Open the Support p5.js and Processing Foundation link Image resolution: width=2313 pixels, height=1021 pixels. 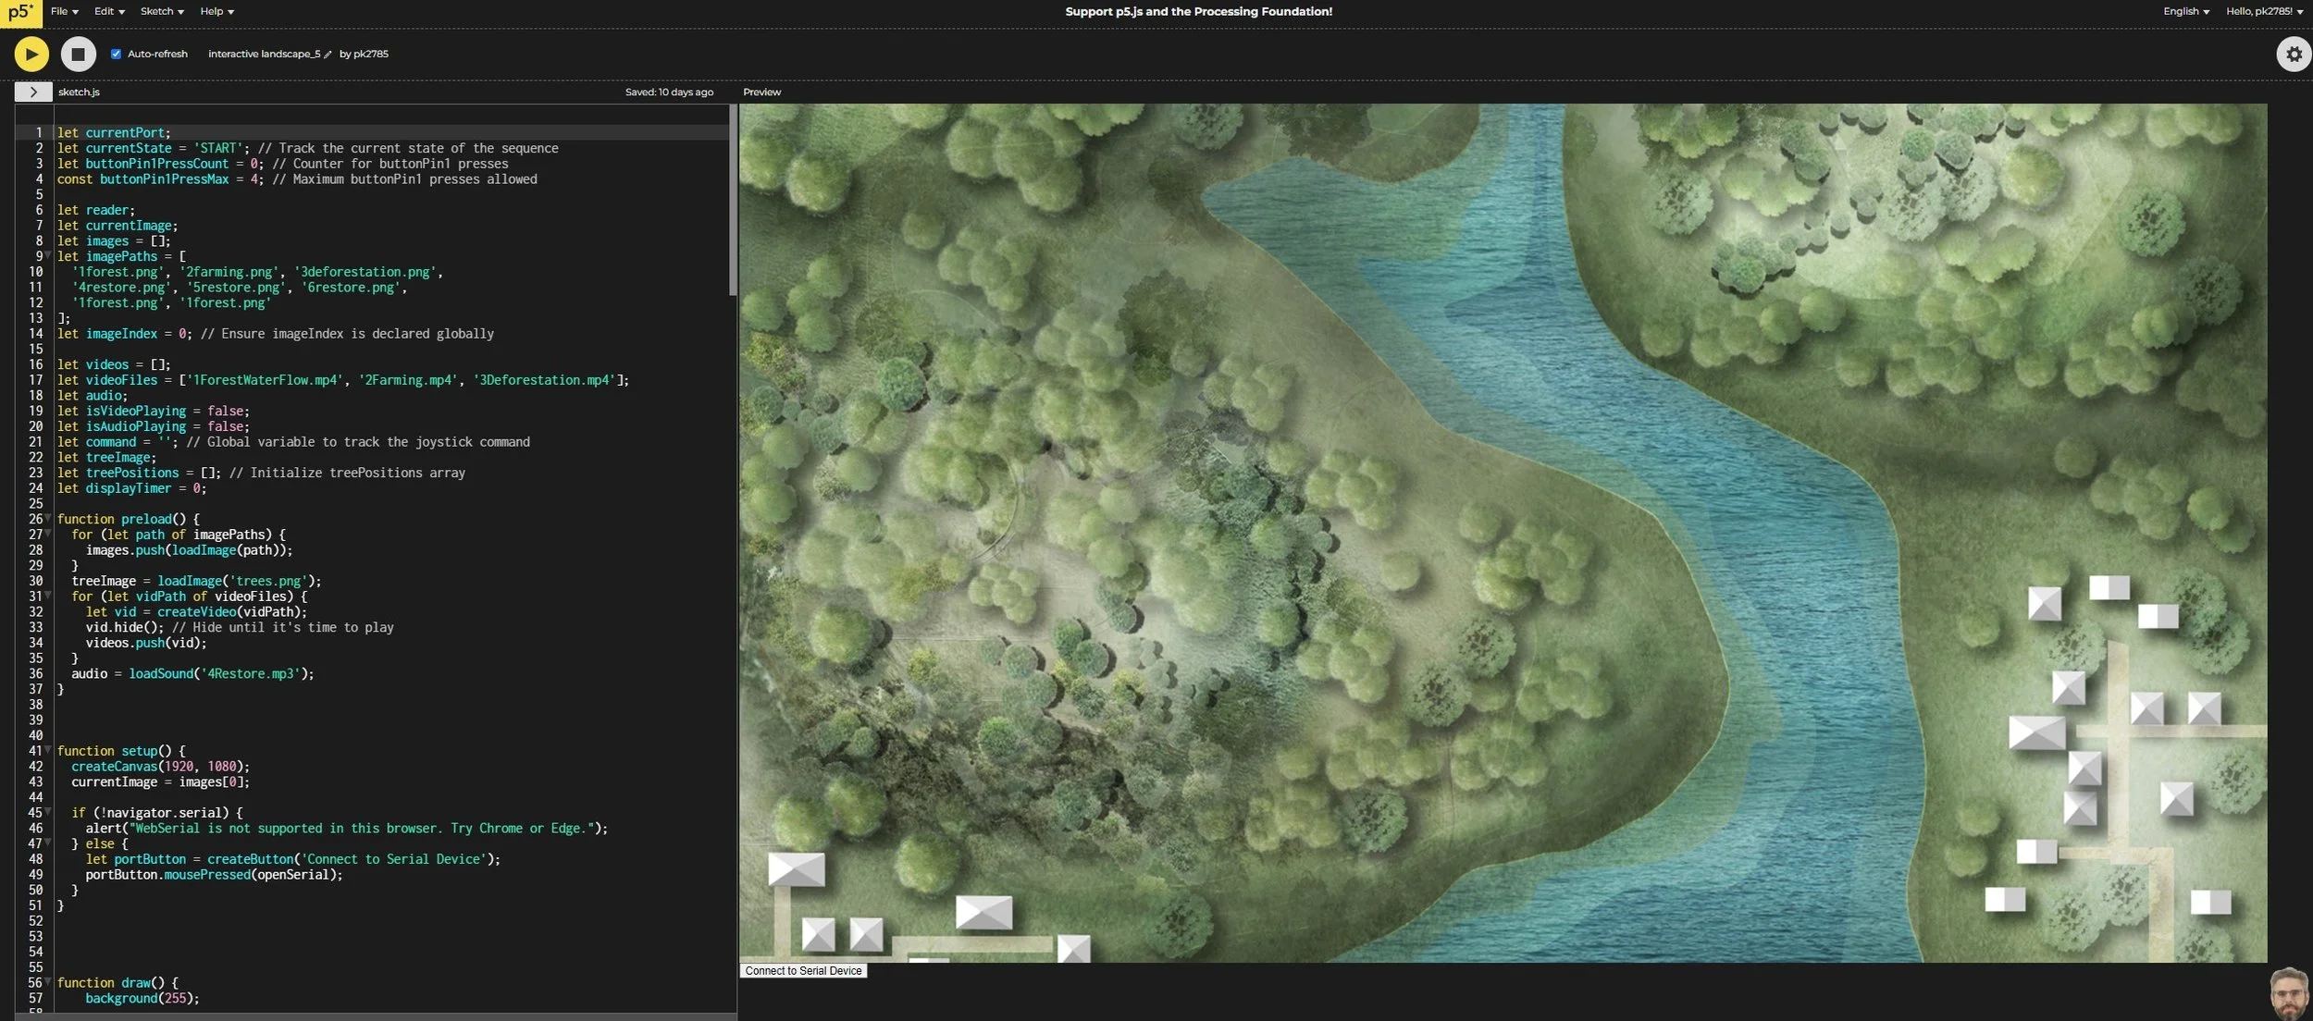pyautogui.click(x=1198, y=12)
